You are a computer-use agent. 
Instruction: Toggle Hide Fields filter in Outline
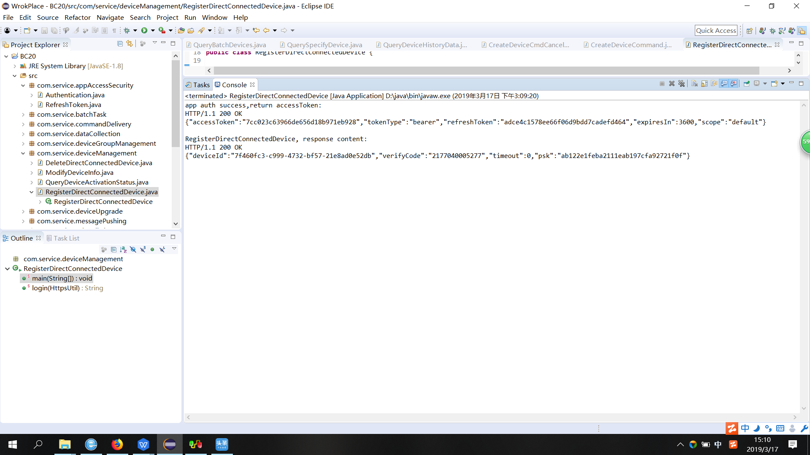pyautogui.click(x=133, y=249)
